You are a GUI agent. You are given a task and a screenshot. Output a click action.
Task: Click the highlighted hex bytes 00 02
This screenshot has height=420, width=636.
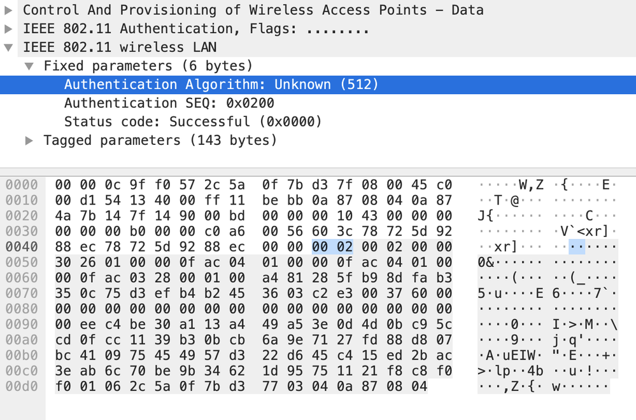point(332,247)
